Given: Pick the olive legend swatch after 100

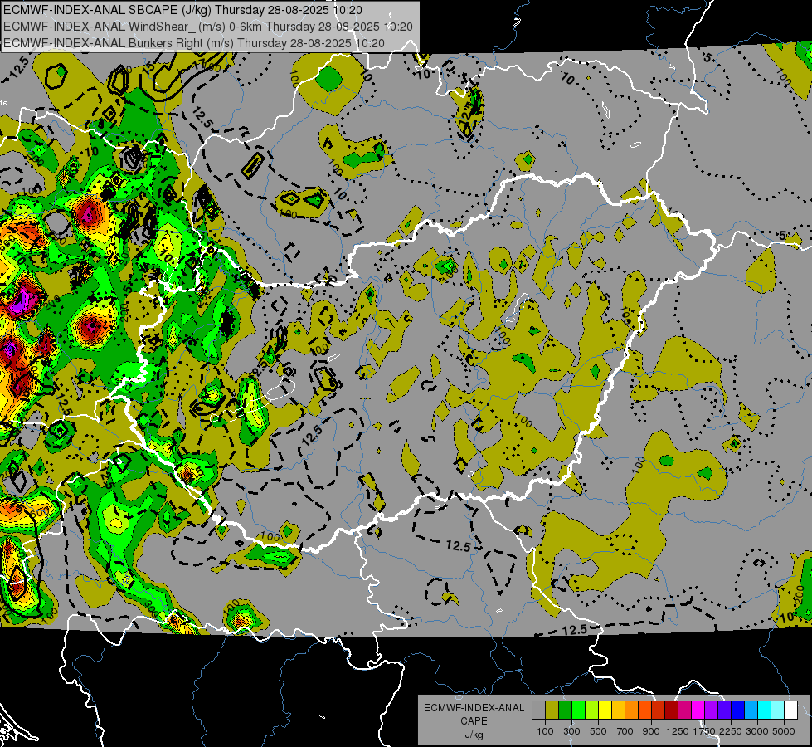Looking at the screenshot, I should [x=552, y=710].
